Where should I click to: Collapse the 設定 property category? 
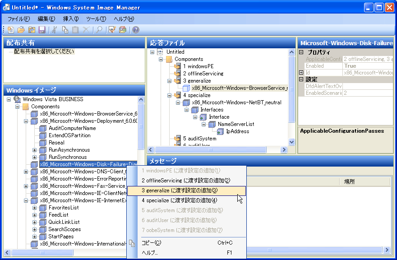click(x=301, y=79)
